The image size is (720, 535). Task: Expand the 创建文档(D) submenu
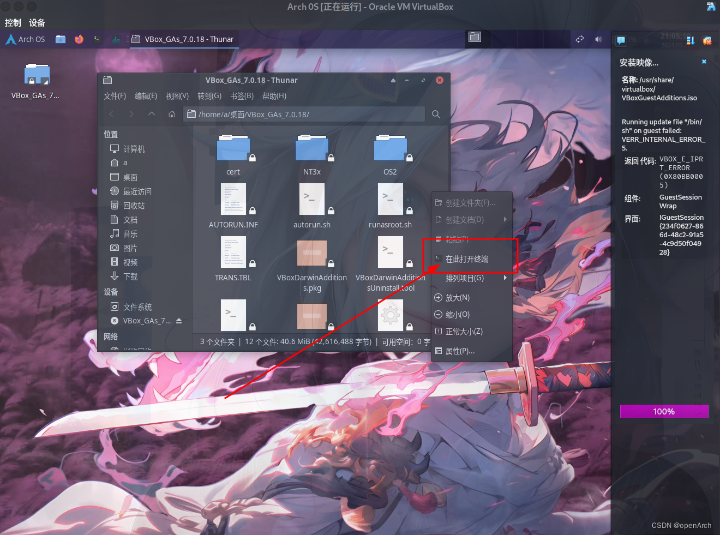(x=472, y=220)
